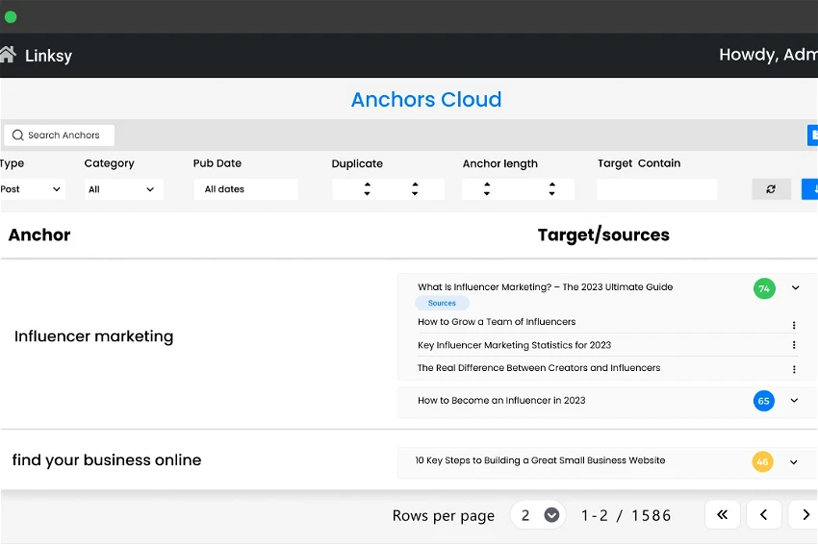Go to first page with double-arrow
This screenshot has height=544, width=818.
pyautogui.click(x=722, y=515)
